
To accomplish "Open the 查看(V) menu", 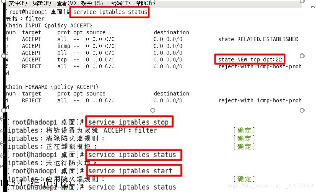I will tap(66, 3).
